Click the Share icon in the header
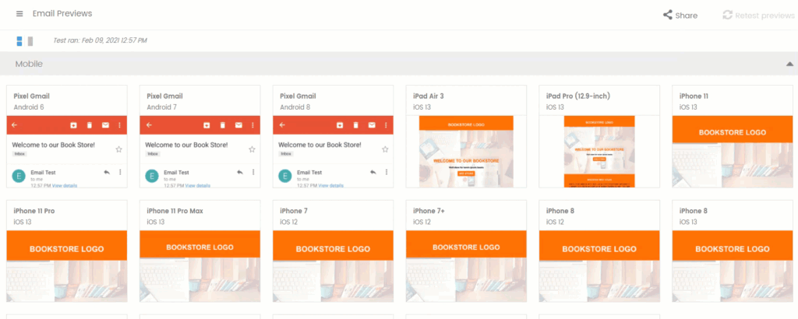Viewport: 798px width, 319px height. (x=667, y=15)
